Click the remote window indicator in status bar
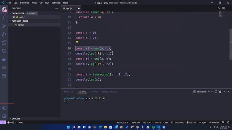 point(3,122)
